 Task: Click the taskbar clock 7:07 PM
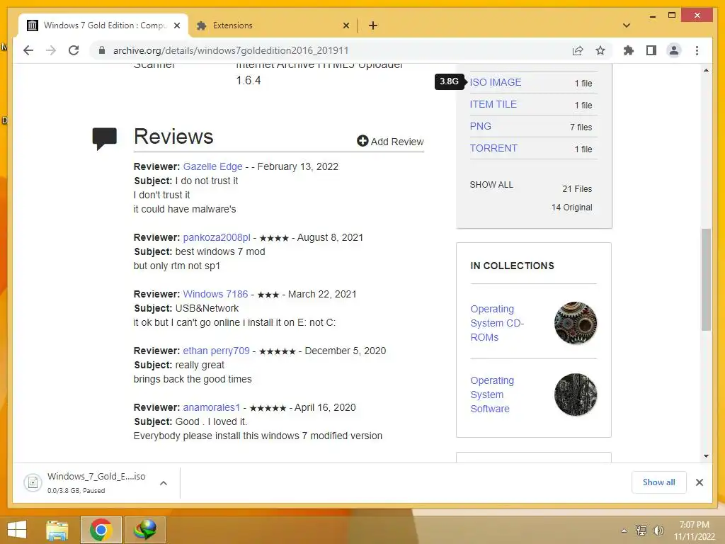tap(694, 525)
